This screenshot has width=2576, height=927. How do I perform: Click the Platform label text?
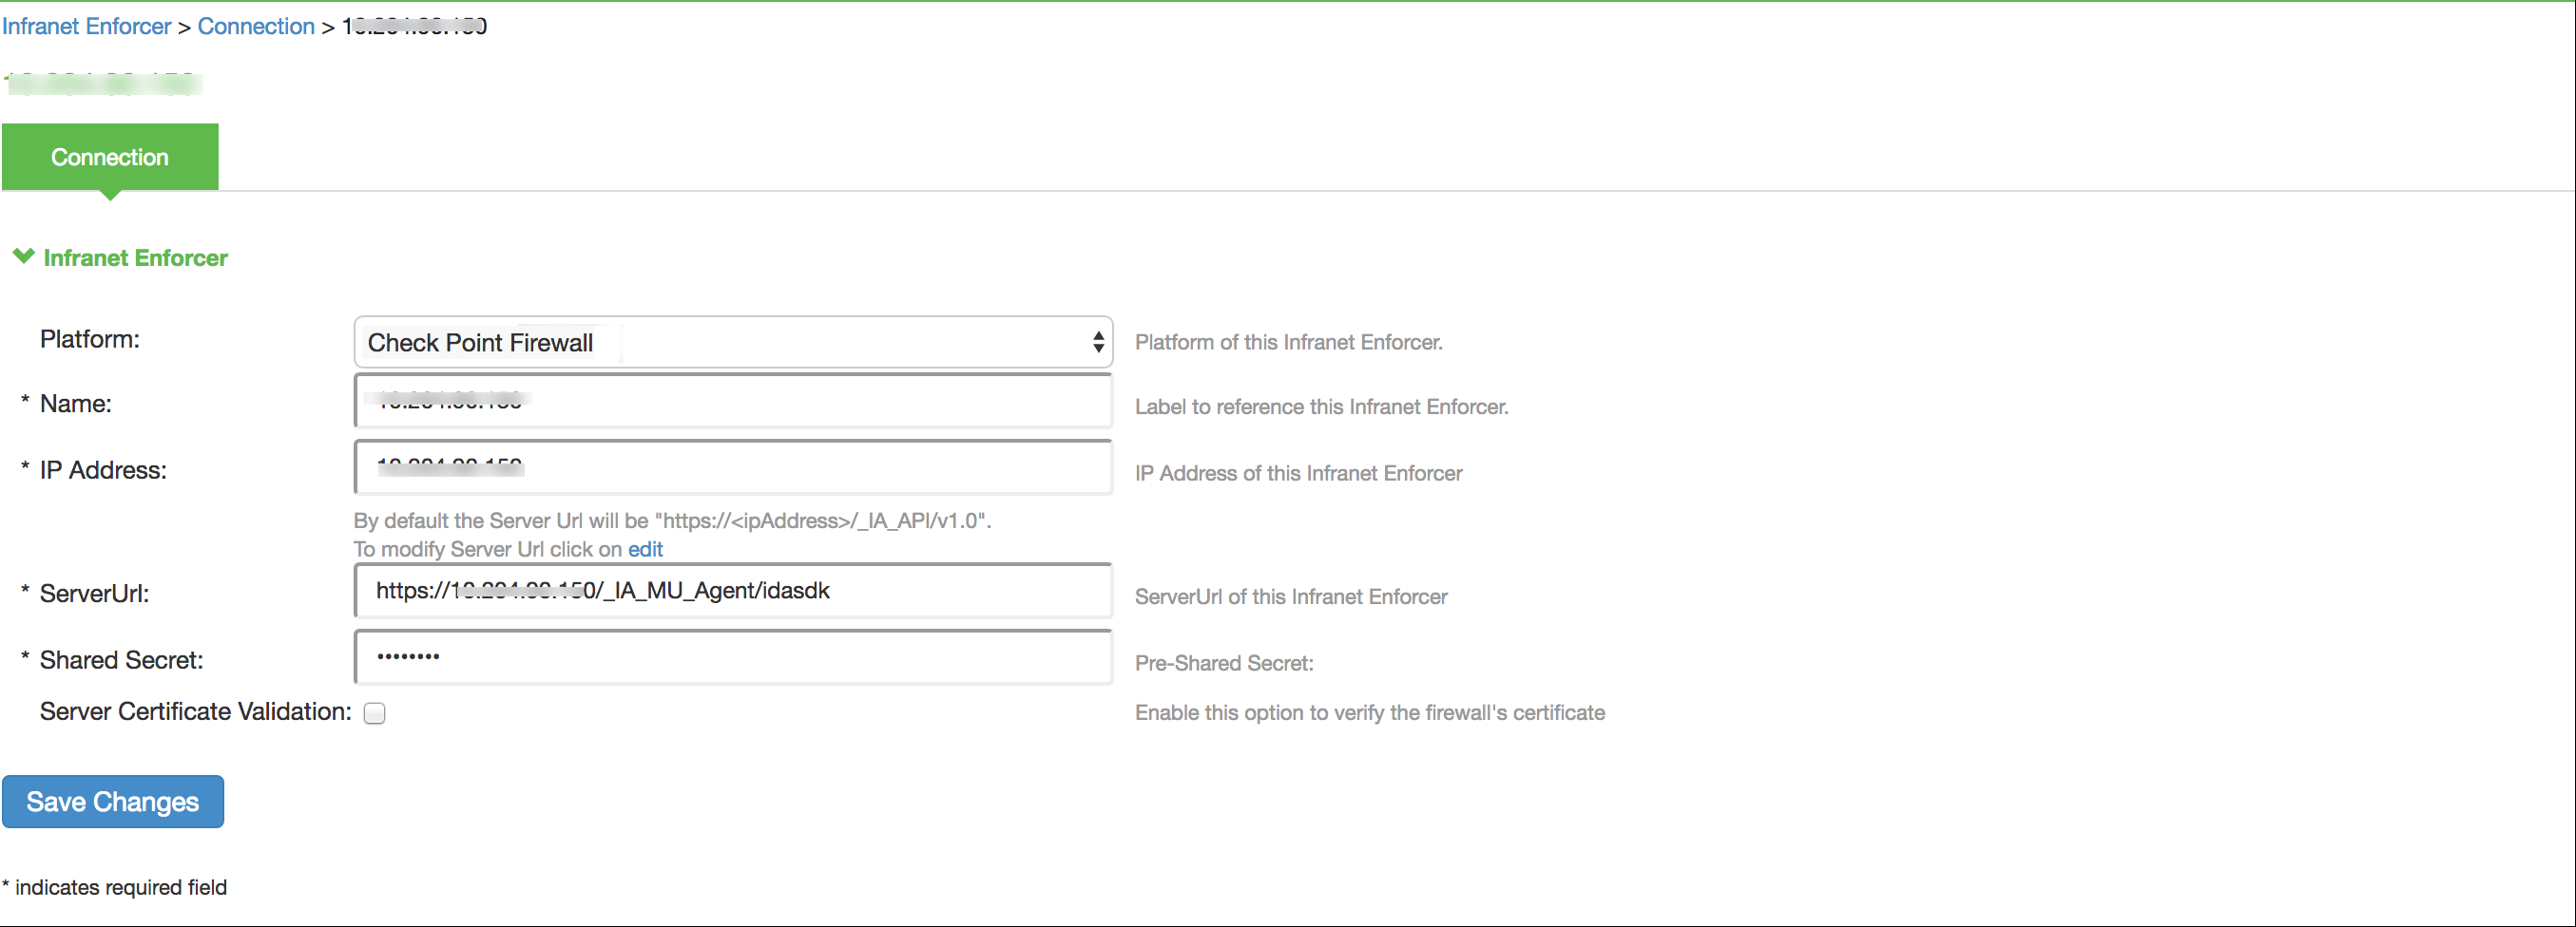pos(90,340)
